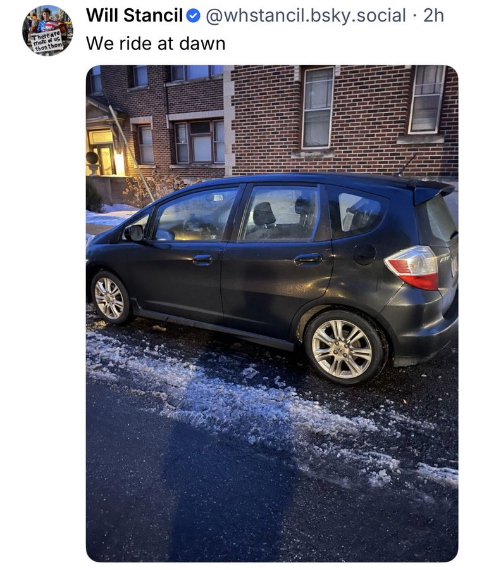Open the post text "We ride at dawn"
477x570 pixels.
tap(156, 44)
